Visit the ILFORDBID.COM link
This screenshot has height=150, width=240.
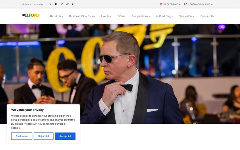click(x=172, y=4)
